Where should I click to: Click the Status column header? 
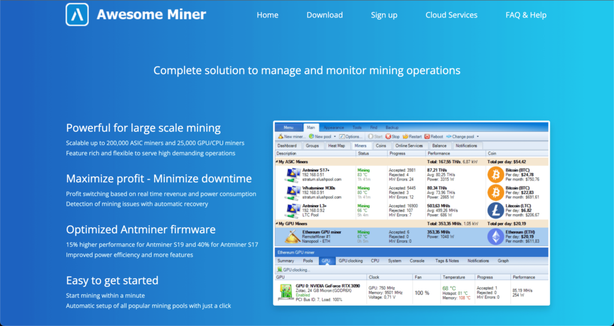(x=372, y=153)
